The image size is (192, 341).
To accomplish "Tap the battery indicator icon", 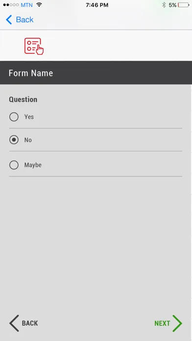I will (184, 5).
